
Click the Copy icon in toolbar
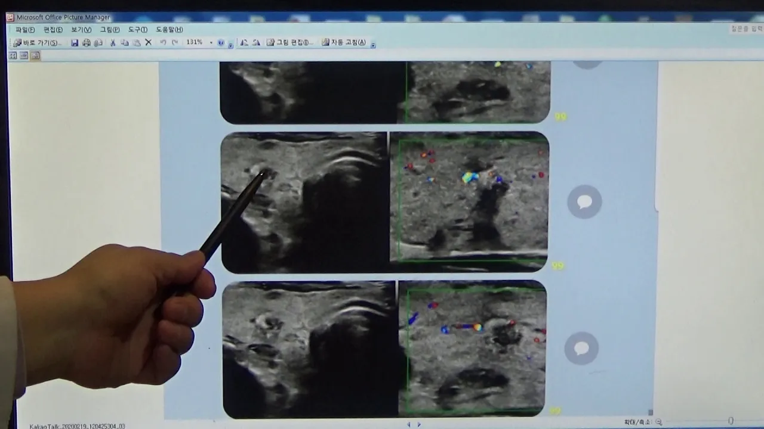coord(124,43)
